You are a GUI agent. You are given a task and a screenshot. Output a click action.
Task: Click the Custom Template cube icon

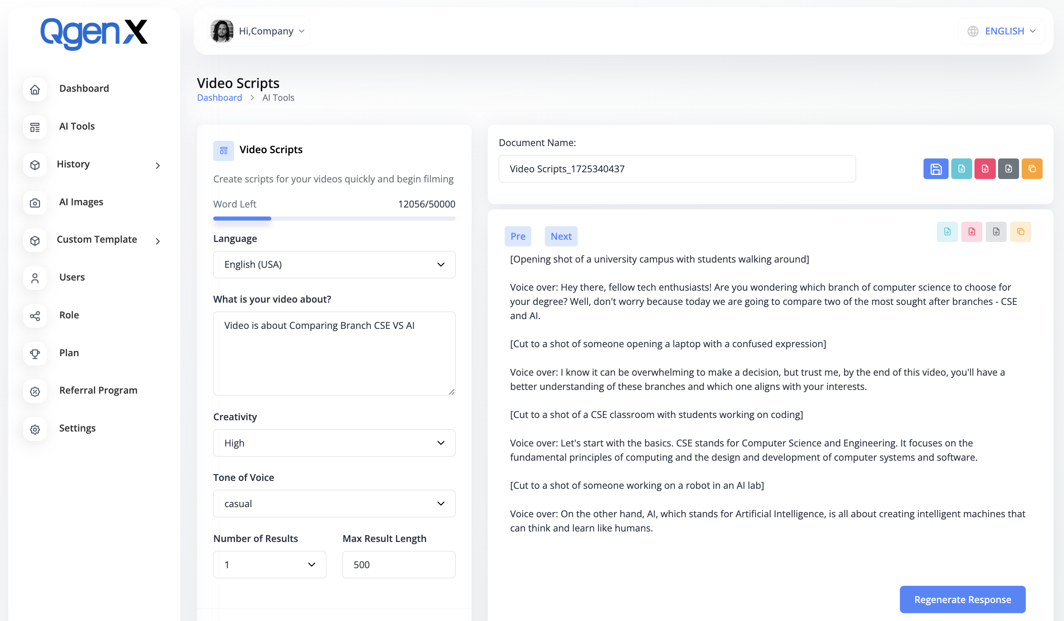click(x=35, y=240)
